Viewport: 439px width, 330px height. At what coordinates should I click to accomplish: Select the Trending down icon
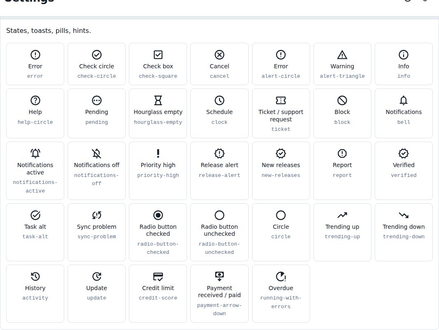click(x=404, y=215)
